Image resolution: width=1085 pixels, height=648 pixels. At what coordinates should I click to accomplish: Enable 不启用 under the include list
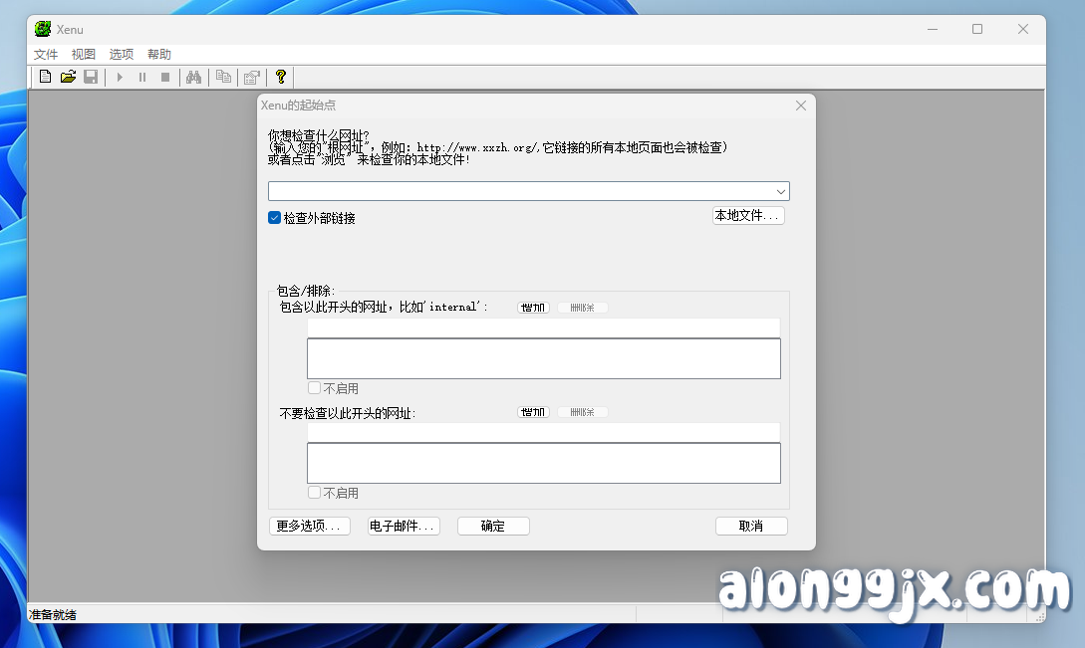314,387
